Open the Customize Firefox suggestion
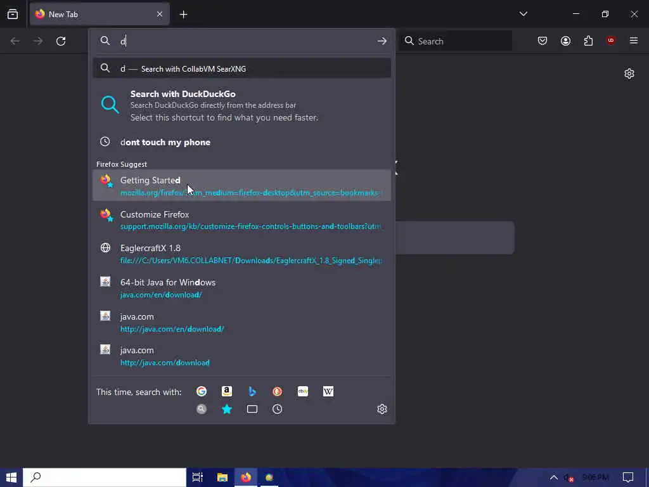 [x=241, y=219]
